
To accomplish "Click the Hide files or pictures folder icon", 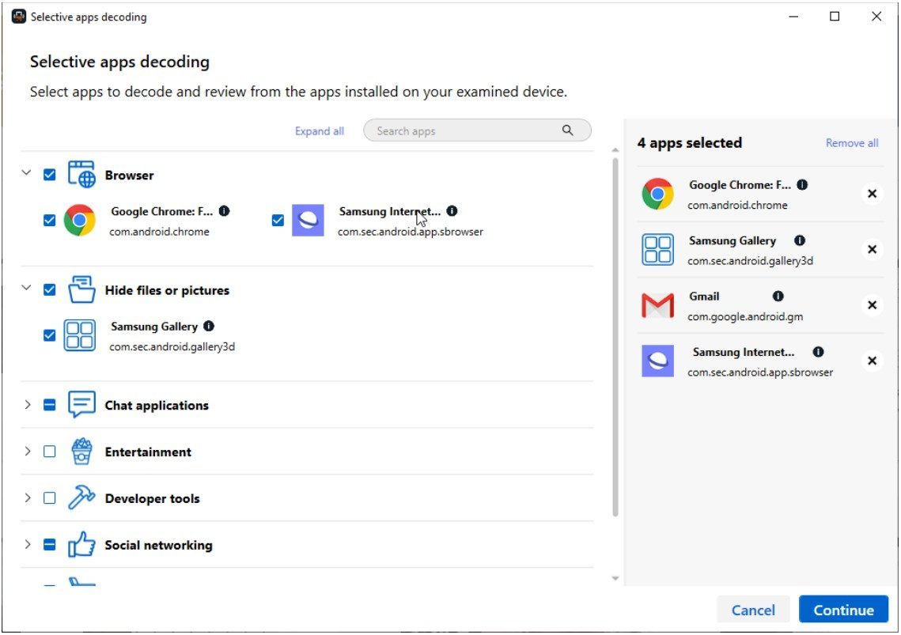I will click(81, 289).
